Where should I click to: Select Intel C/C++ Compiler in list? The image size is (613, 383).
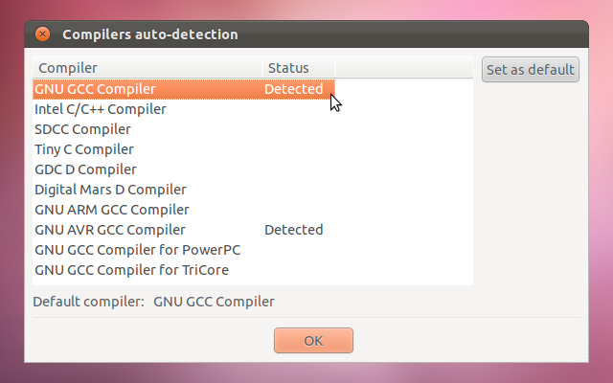[101, 109]
